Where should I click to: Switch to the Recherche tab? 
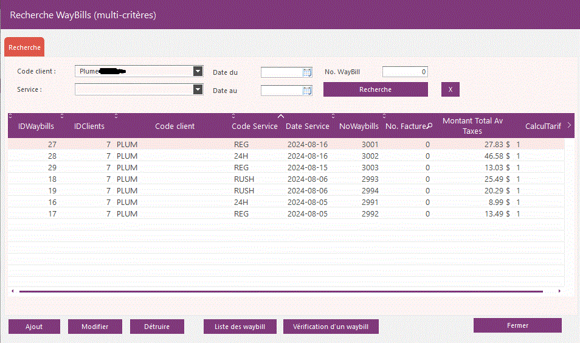24,47
